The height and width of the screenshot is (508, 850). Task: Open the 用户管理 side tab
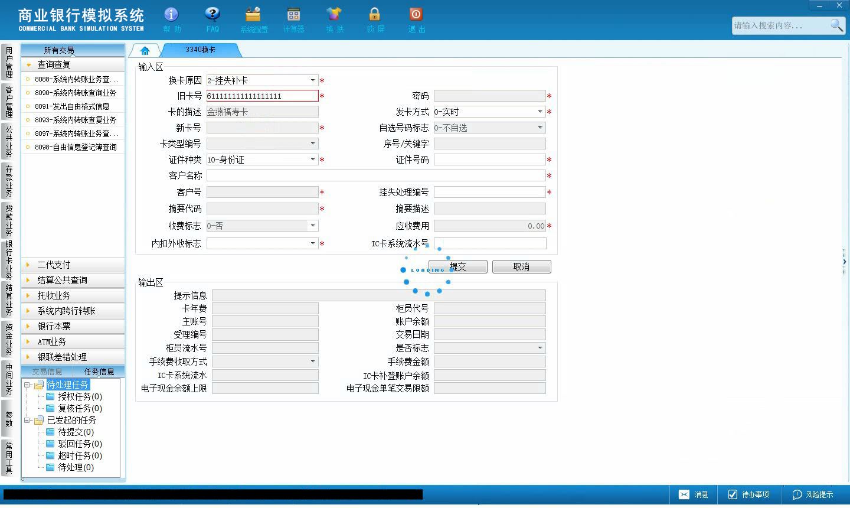[x=8, y=62]
